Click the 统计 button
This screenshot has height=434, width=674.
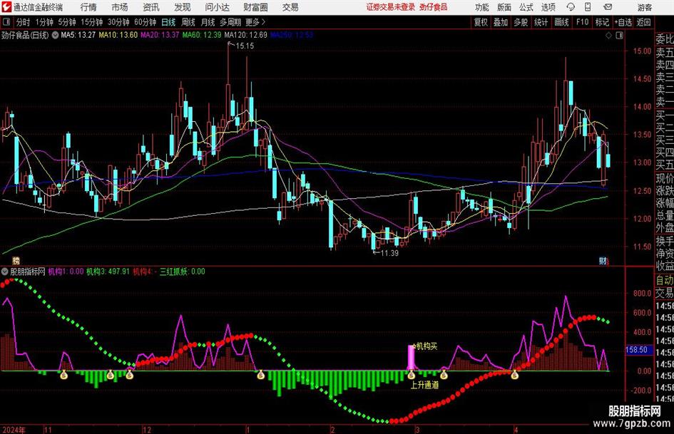[x=541, y=22]
